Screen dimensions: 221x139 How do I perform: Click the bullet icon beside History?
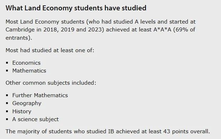click(7, 111)
